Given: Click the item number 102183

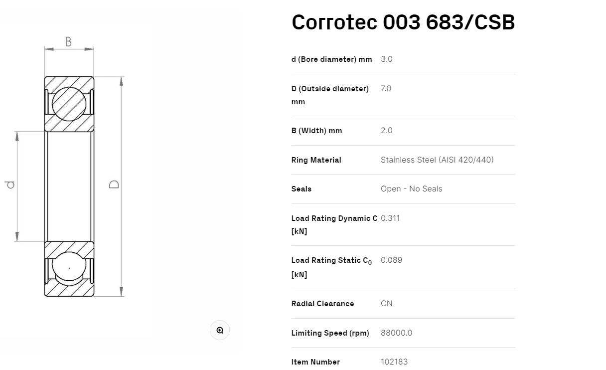Looking at the screenshot, I should 394,362.
